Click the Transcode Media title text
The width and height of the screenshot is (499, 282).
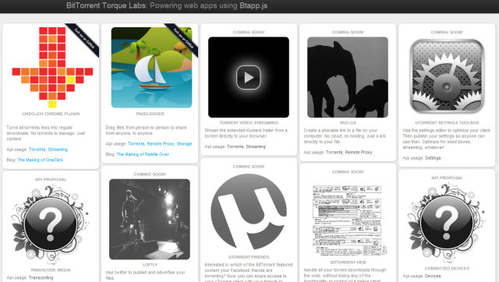tap(51, 270)
